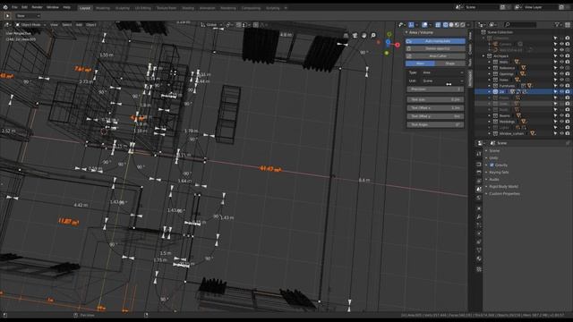Click the outliner search field
The height and width of the screenshot is (322, 573).
520,24
